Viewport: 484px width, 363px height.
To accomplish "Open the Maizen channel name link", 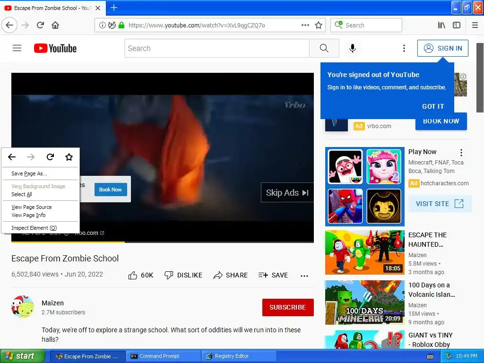I will pyautogui.click(x=52, y=303).
